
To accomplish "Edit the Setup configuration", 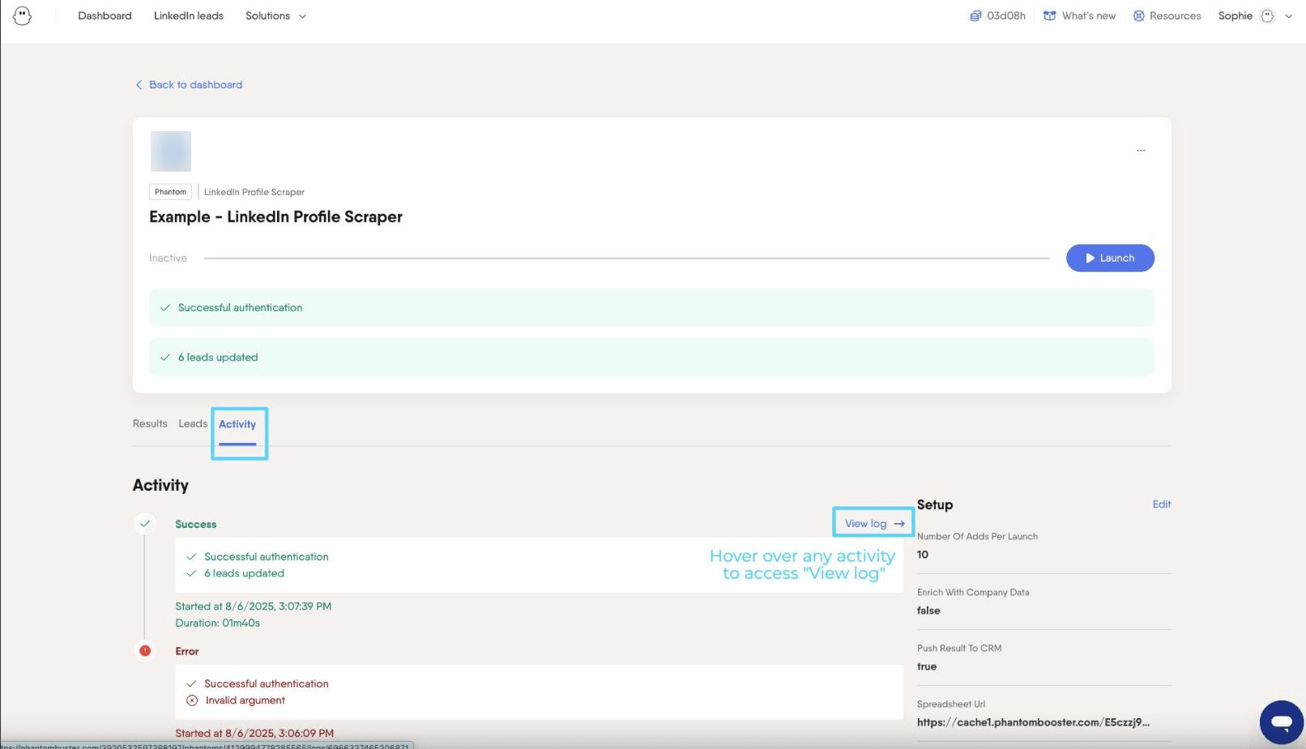I will click(x=1162, y=504).
